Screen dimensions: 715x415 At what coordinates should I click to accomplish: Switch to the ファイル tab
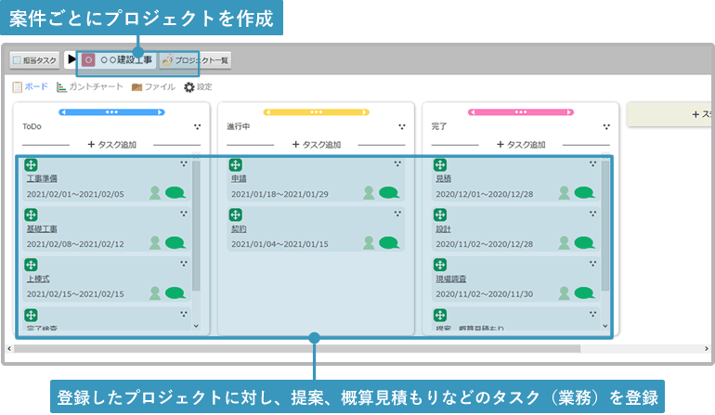tap(153, 87)
